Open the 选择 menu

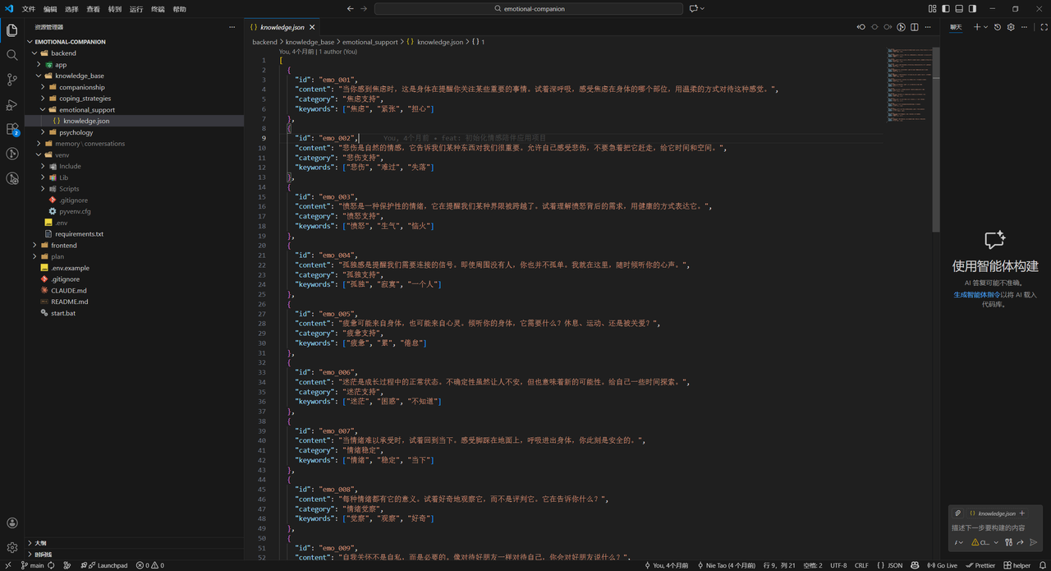pos(71,9)
